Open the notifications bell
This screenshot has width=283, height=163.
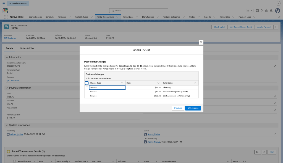coord(271,11)
